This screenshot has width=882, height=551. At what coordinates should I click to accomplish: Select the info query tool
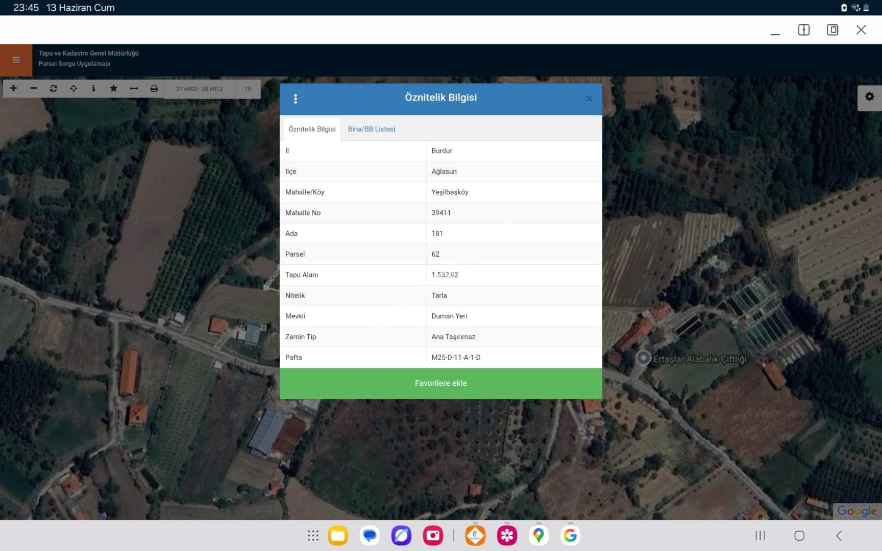93,88
